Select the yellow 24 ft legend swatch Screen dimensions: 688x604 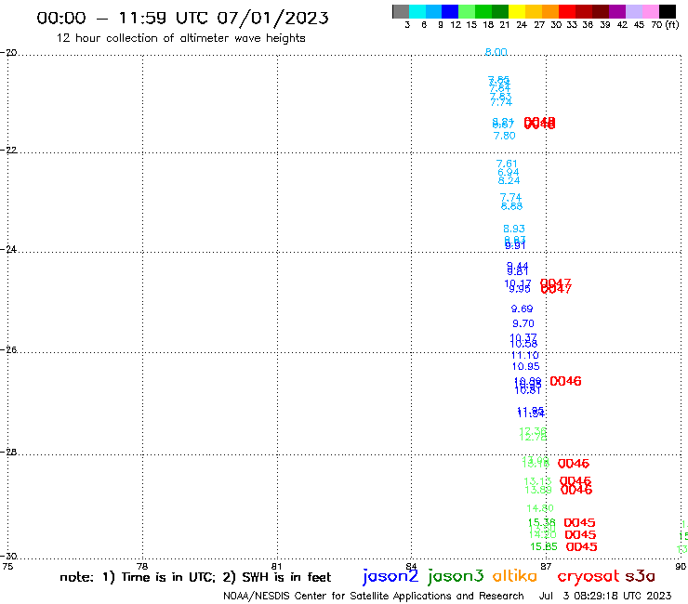[x=517, y=11]
